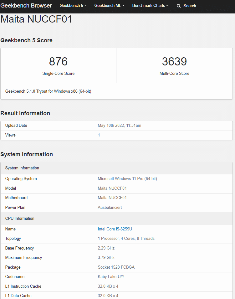Click the Search label in the navbar
This screenshot has height=299, width=235.
click(190, 6)
